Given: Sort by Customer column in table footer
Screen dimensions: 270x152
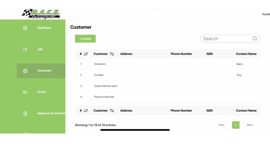Looking at the screenshot, I should 112,111.
